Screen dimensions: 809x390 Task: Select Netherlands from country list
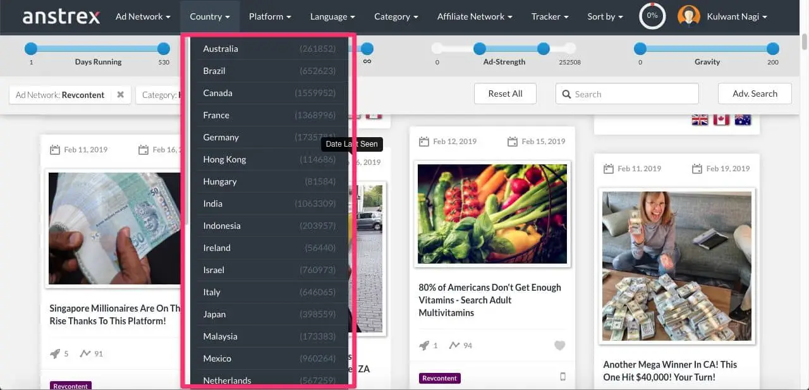(269, 380)
